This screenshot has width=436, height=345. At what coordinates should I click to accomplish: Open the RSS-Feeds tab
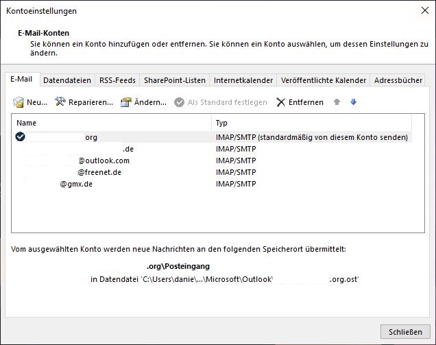(x=117, y=80)
